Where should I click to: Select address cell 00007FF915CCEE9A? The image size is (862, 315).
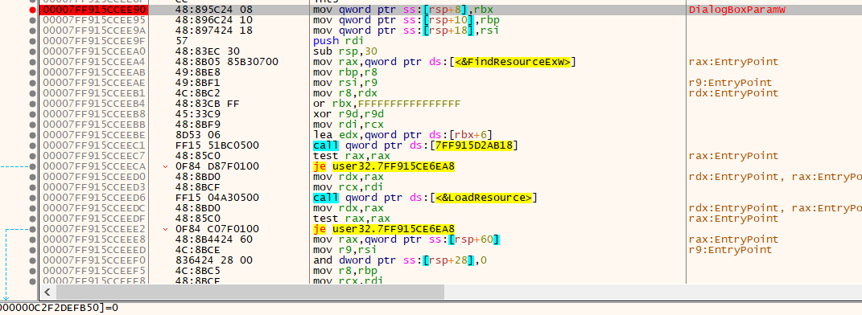94,31
